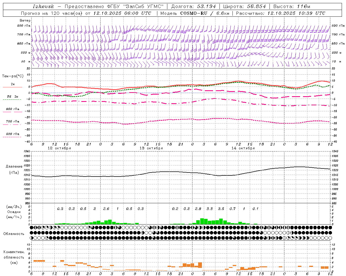The width and height of the screenshot is (346, 276).
Task: Click the '3.5' three-hour precipitation value
Action: click(221, 209)
